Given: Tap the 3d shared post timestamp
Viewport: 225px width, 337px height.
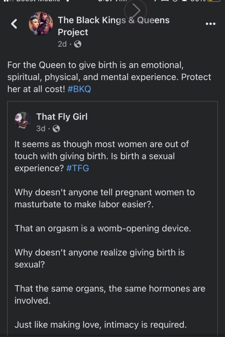Looking at the screenshot, I should tap(41, 129).
